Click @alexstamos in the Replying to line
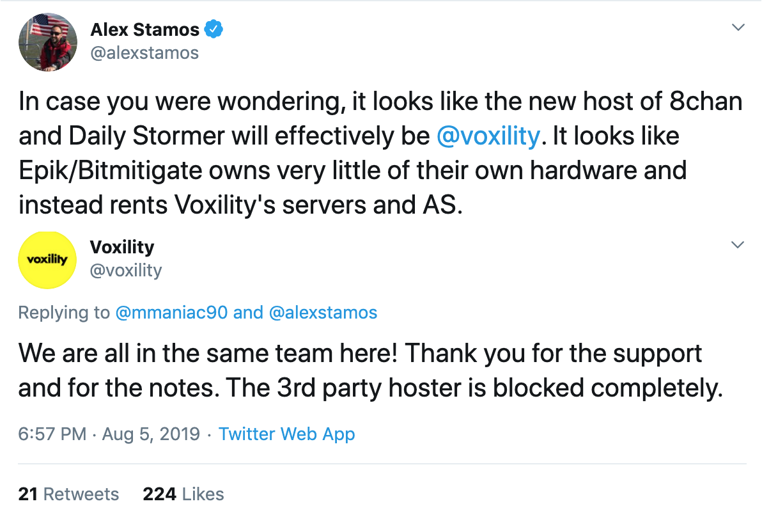 (323, 312)
